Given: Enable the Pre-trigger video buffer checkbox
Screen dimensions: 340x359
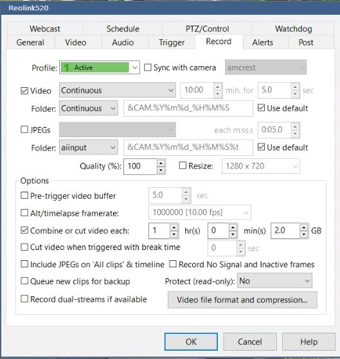Looking at the screenshot, I should coord(24,196).
